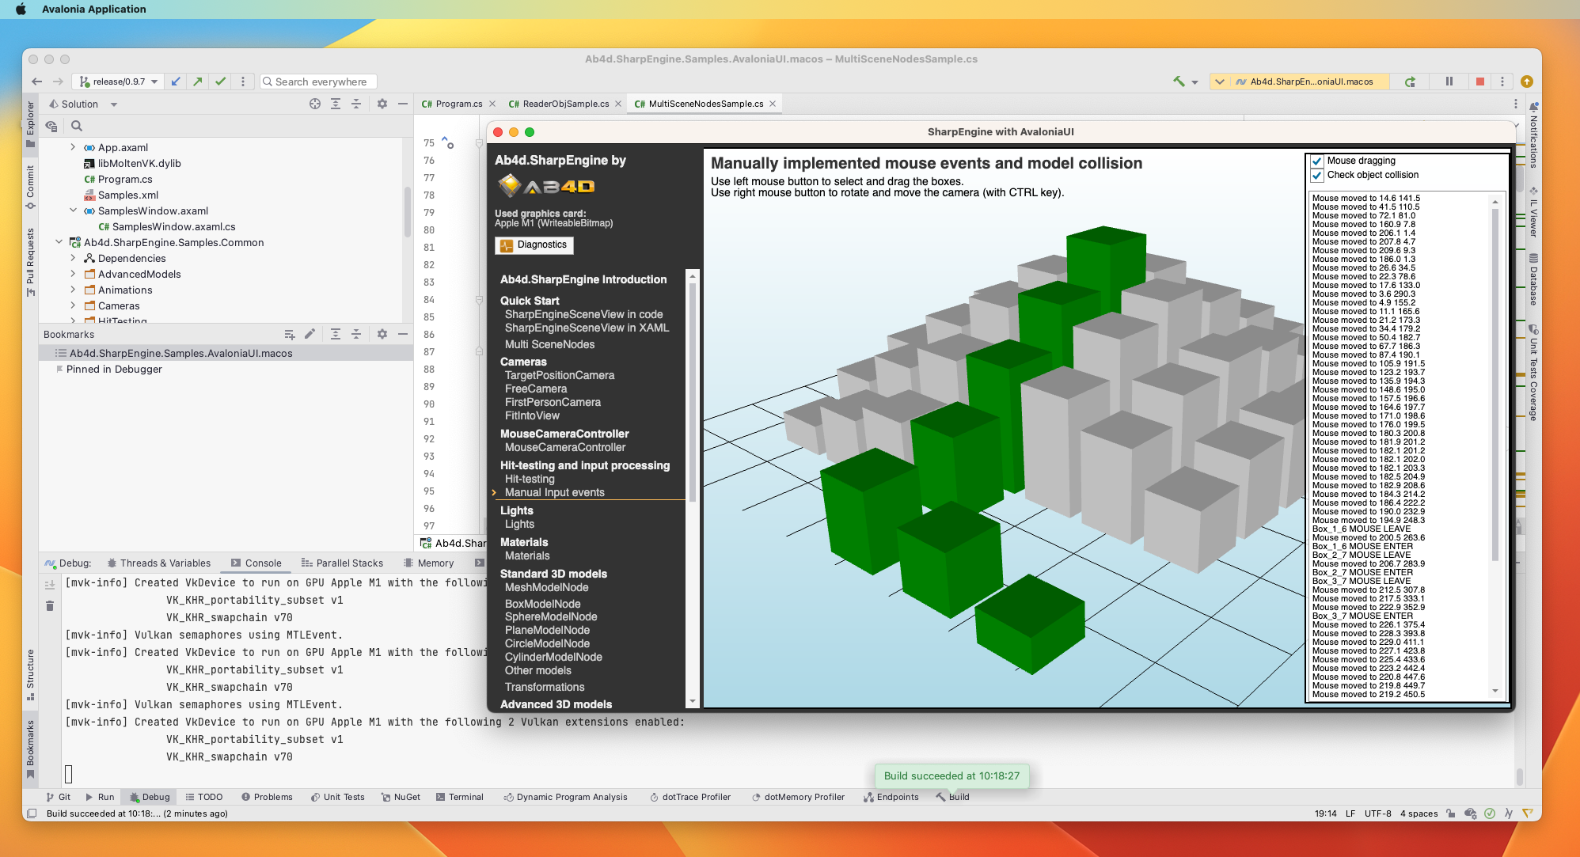Click the Restart debug session icon

pos(1410,82)
